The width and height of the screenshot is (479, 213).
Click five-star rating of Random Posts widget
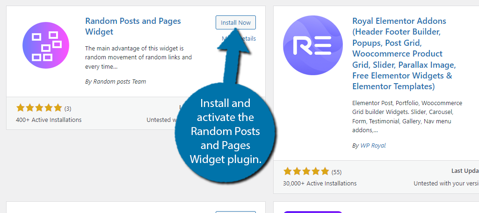[x=39, y=108]
